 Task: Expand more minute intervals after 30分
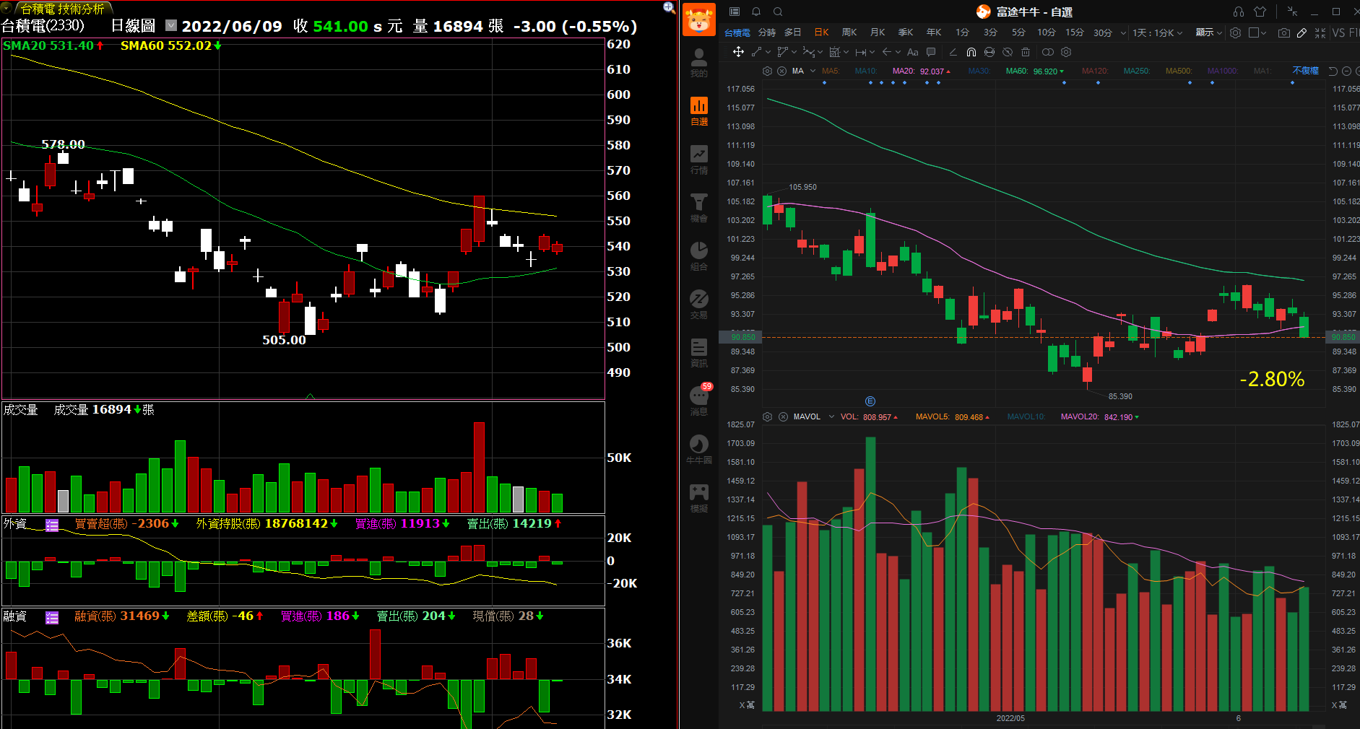point(1123,32)
